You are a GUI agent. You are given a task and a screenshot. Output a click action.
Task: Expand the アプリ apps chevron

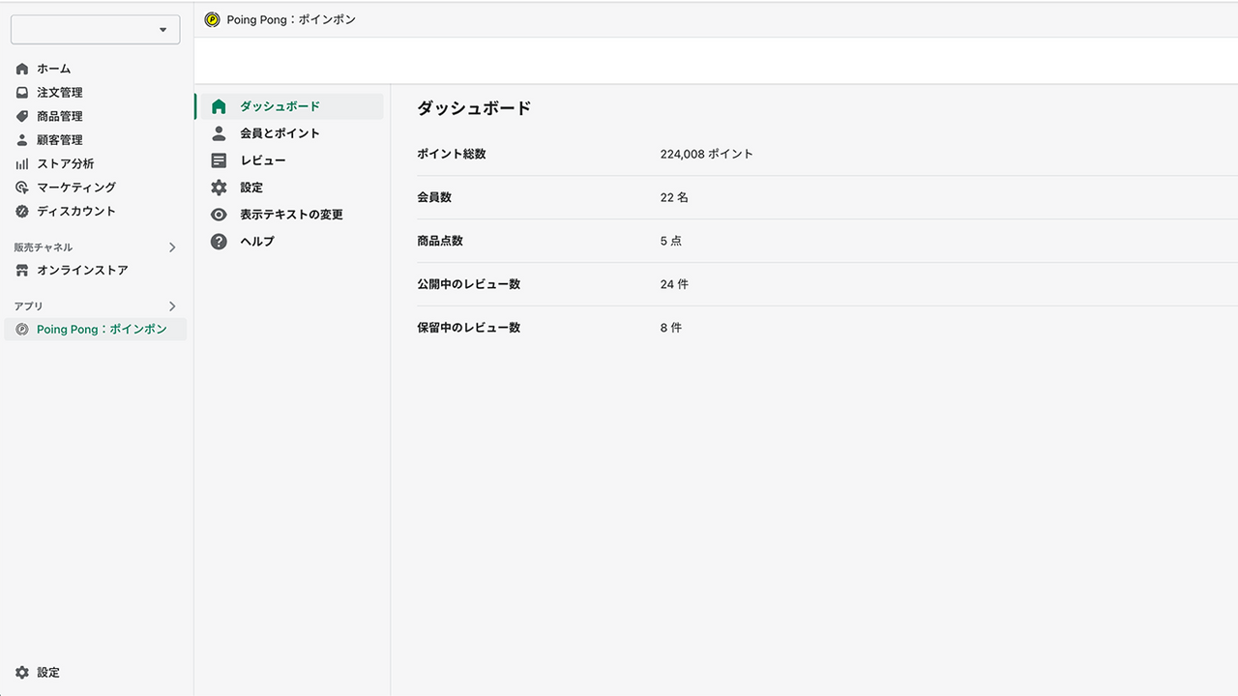[x=172, y=305]
